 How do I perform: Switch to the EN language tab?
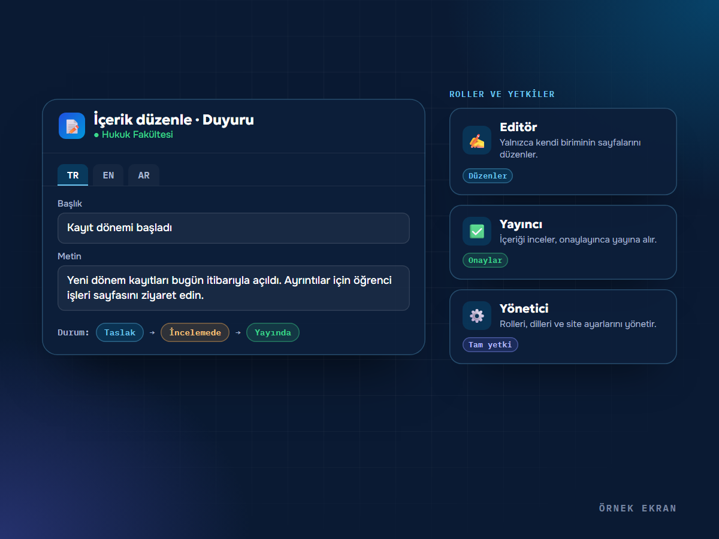(x=108, y=175)
